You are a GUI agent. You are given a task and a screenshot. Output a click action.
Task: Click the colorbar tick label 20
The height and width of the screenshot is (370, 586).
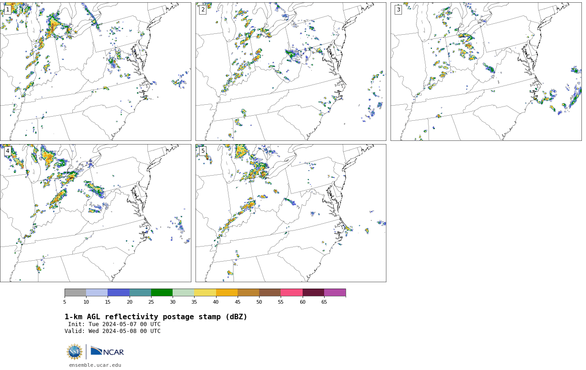tap(130, 302)
